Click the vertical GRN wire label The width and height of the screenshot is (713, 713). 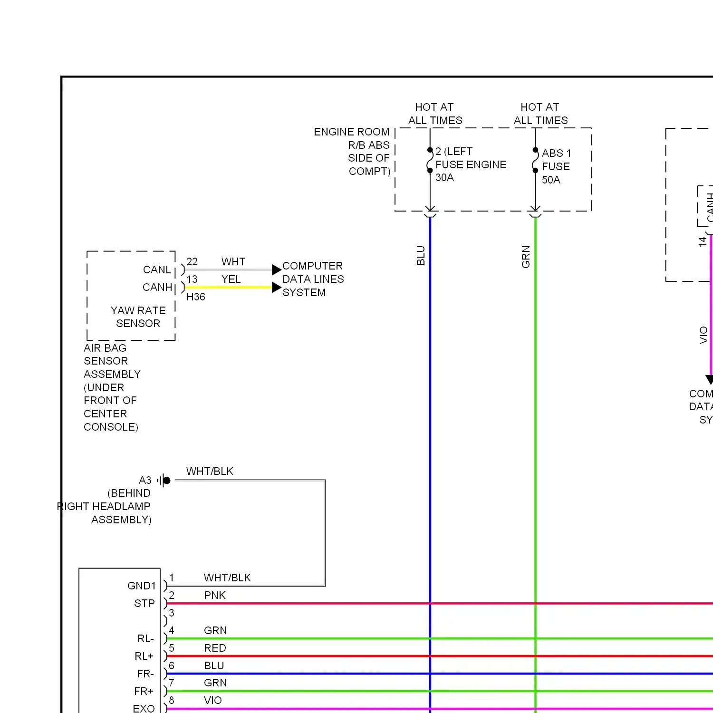[526, 257]
